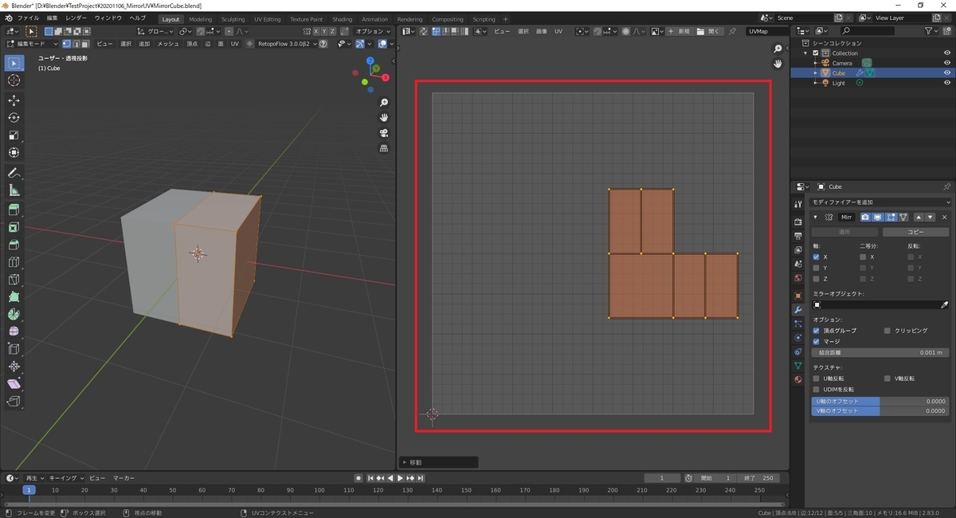Click the コピー (Copy) button in the modifier
The width and height of the screenshot is (956, 518).
click(x=915, y=232)
